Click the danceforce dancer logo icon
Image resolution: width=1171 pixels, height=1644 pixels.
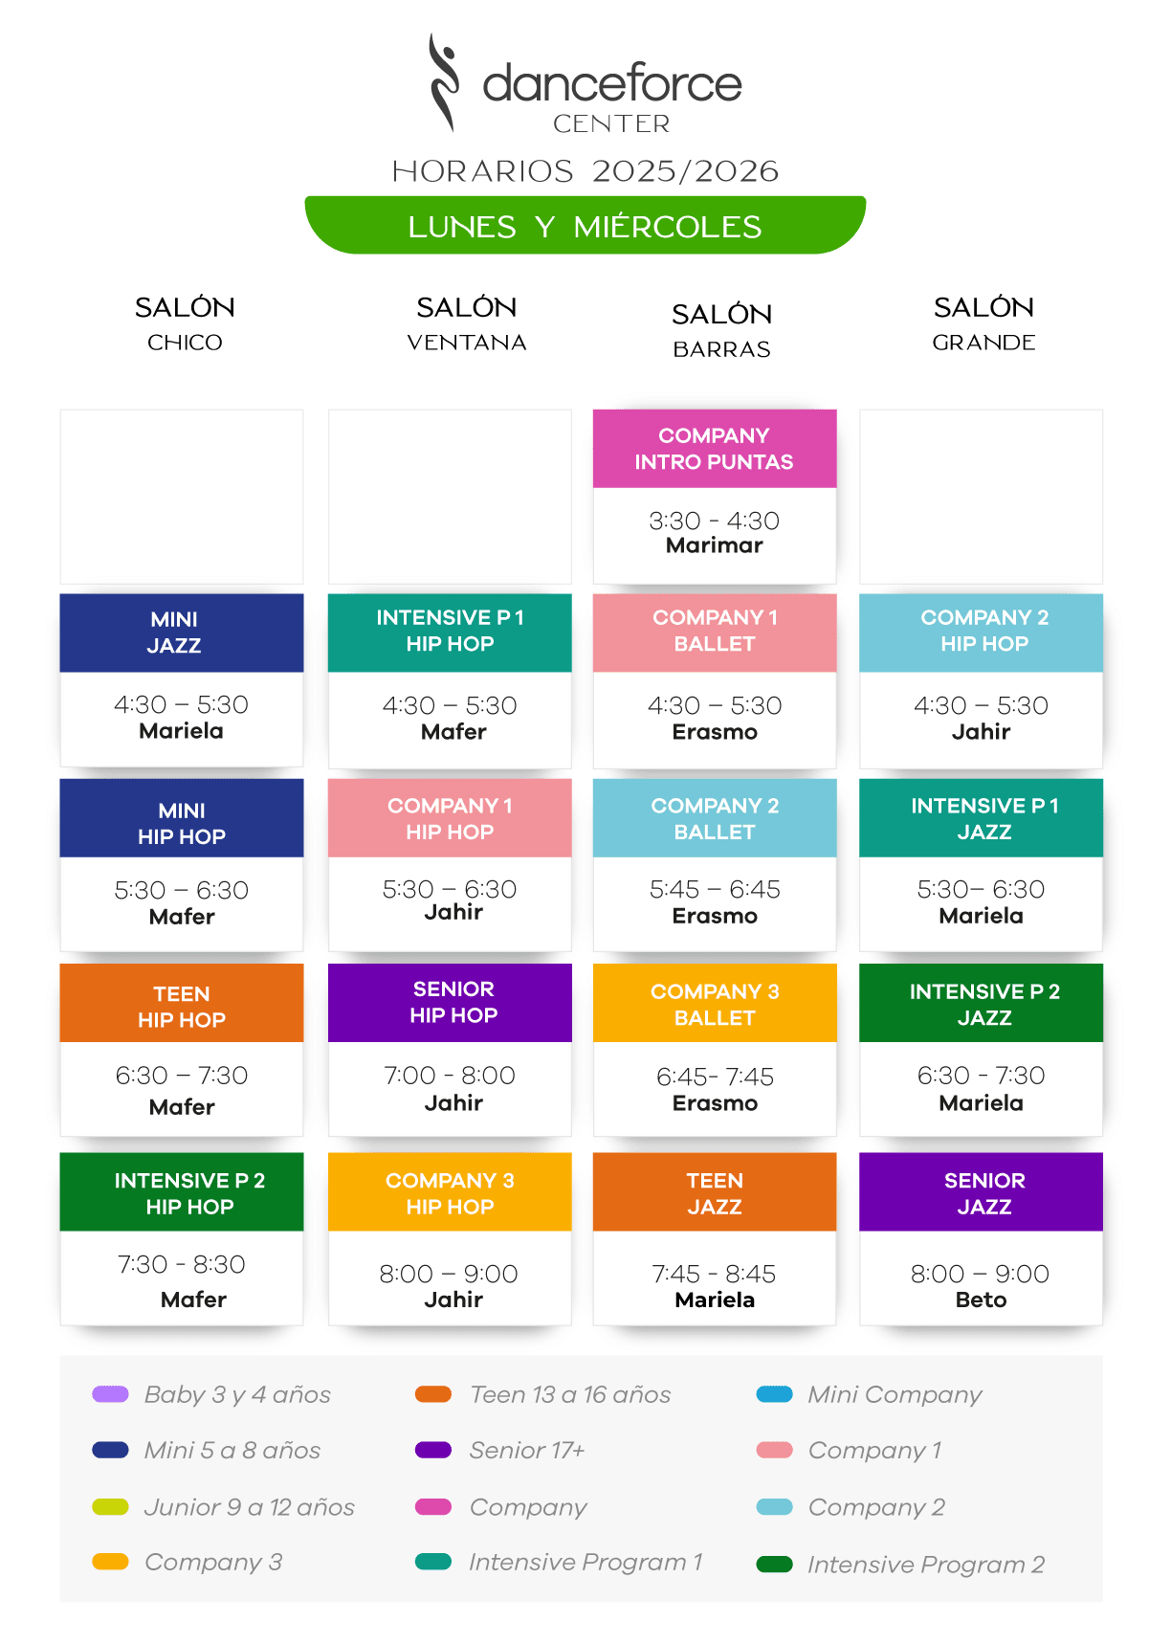pyautogui.click(x=444, y=82)
